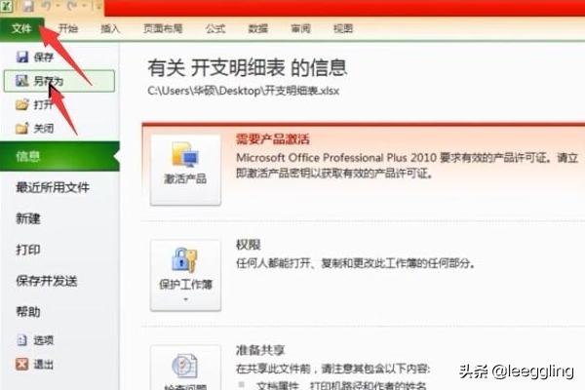585x390 pixels.
Task: Open 保存并发送 in the side menu
Action: point(47,281)
